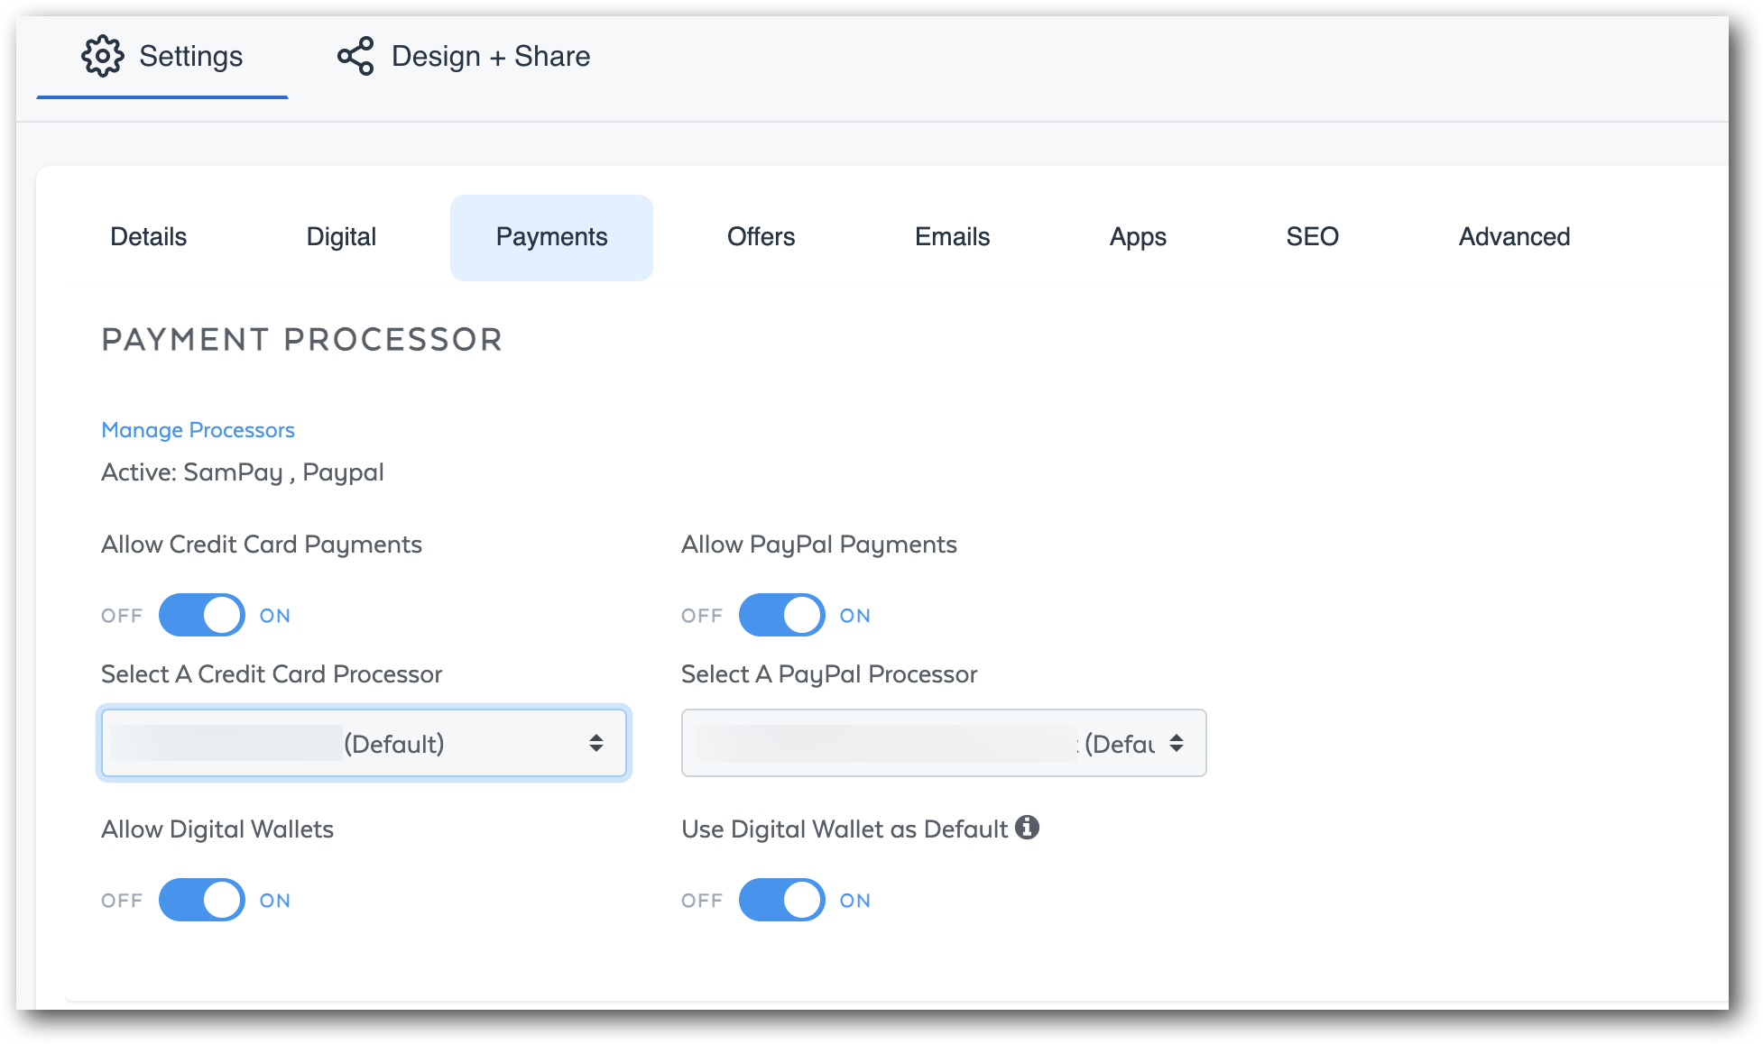The width and height of the screenshot is (1763, 1044).
Task: Toggle Allow PayPal Payments switch
Action: pyautogui.click(x=781, y=615)
